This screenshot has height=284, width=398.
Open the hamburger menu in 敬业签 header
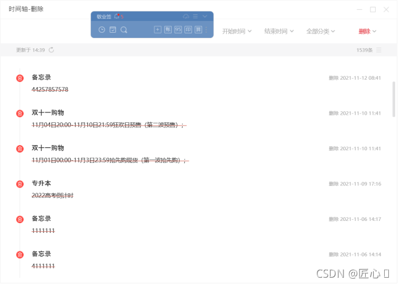pos(195,17)
